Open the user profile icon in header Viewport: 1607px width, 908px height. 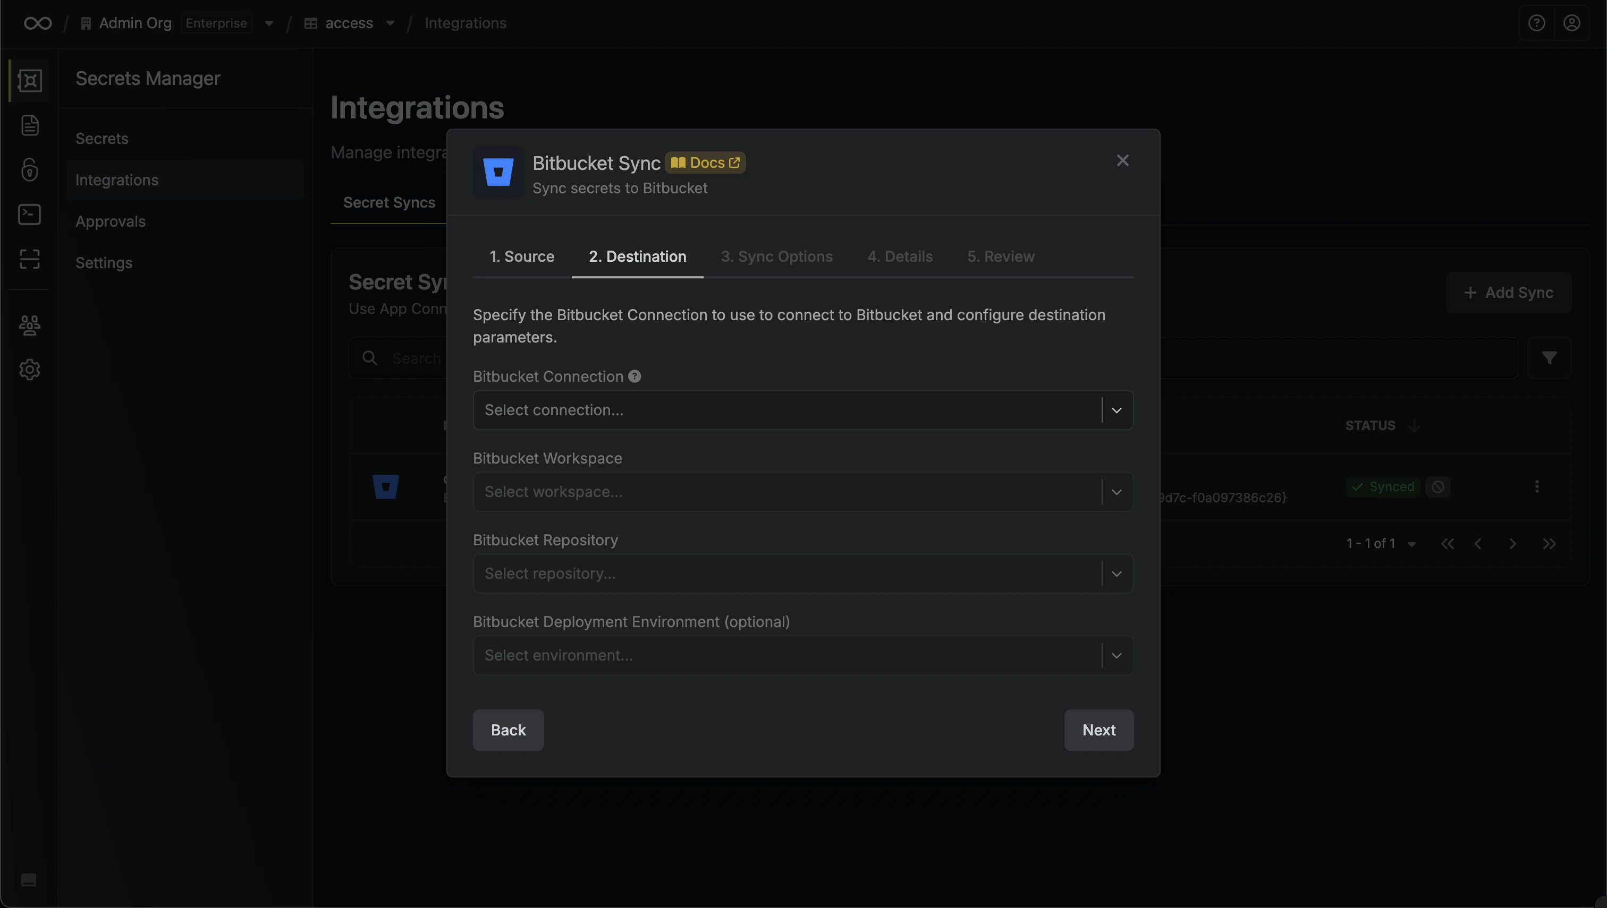point(1571,23)
